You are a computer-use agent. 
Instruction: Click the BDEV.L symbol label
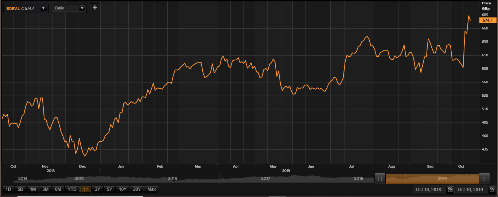click(x=12, y=8)
